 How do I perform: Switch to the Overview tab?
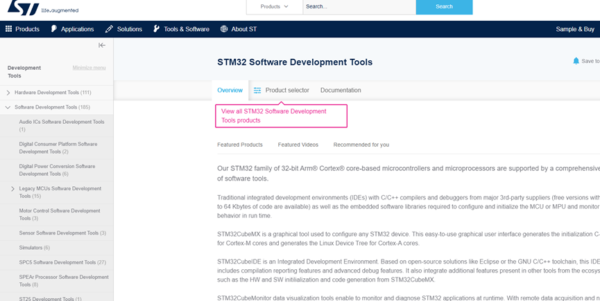click(x=230, y=90)
